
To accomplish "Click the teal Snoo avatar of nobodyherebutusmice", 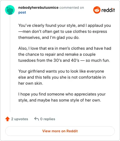I will click(10, 10).
